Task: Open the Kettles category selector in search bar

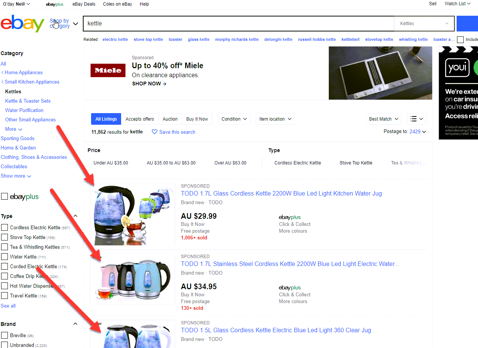Action: pyautogui.click(x=424, y=24)
